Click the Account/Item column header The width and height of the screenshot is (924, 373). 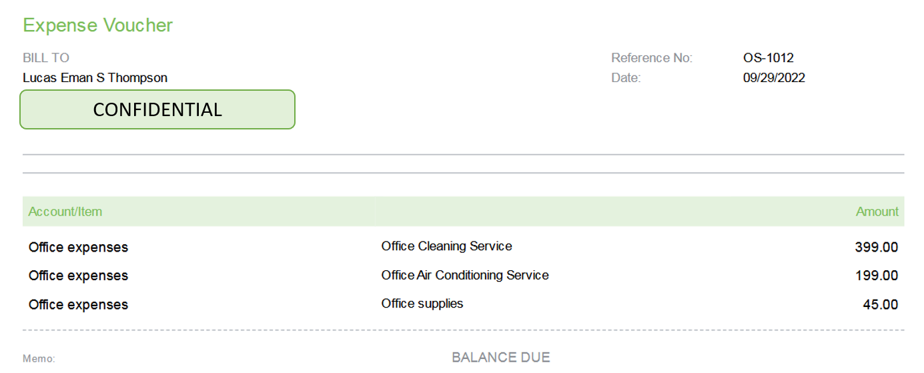[x=65, y=212]
